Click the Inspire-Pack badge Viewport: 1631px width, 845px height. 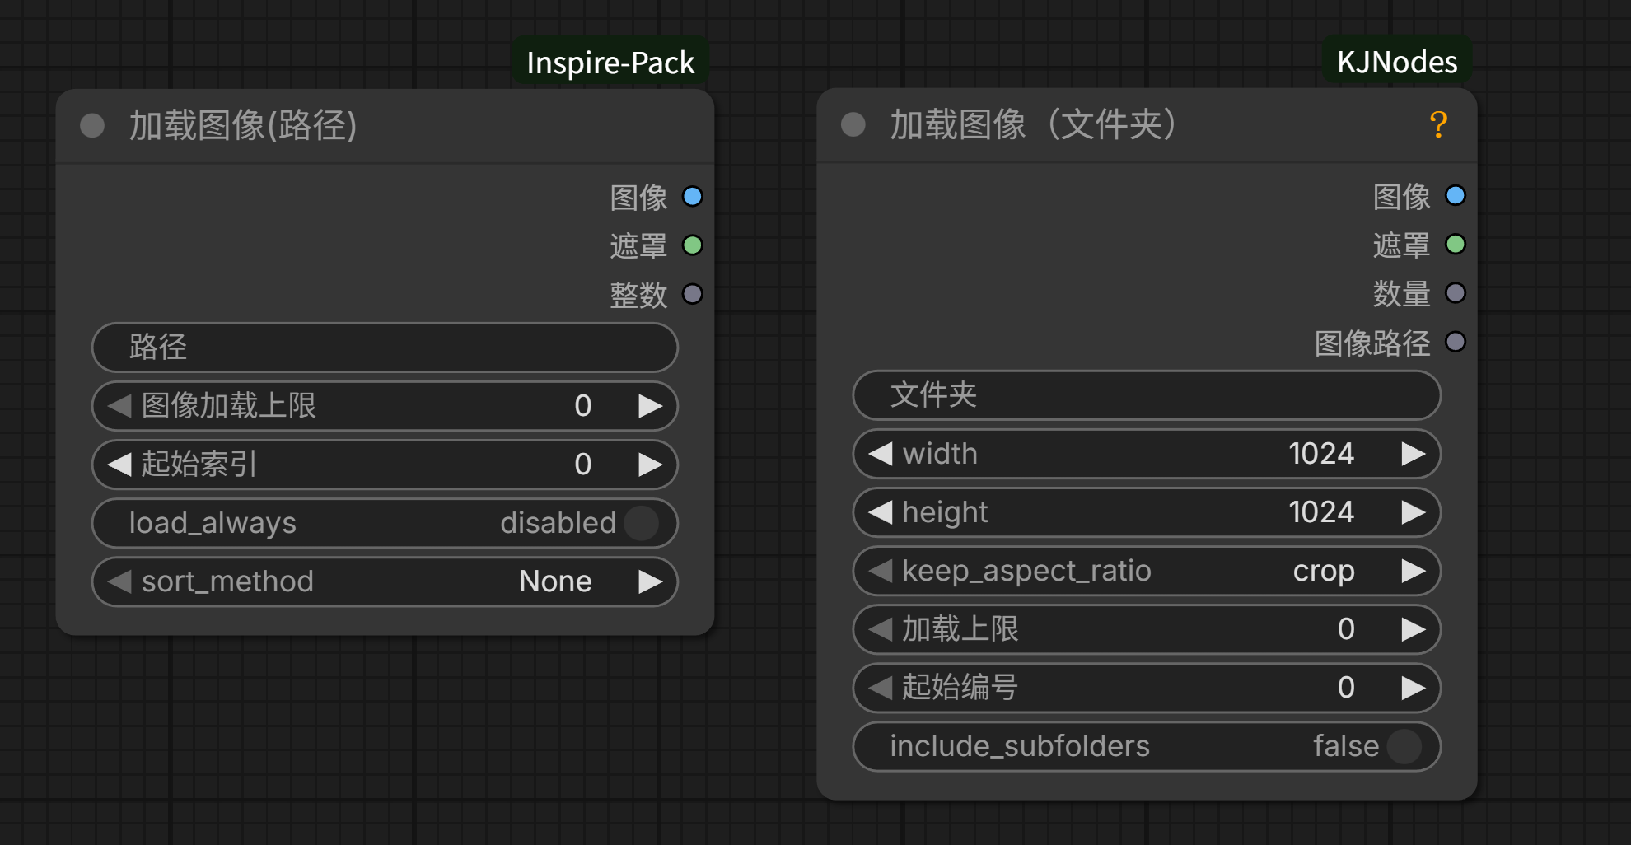[x=610, y=63]
